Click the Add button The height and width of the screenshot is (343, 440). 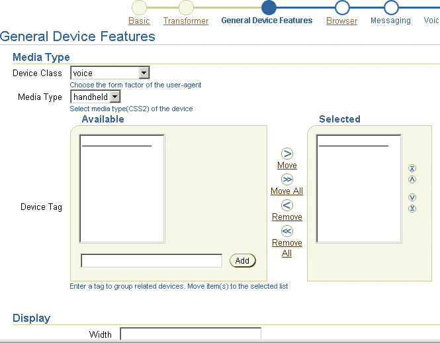coord(243,261)
